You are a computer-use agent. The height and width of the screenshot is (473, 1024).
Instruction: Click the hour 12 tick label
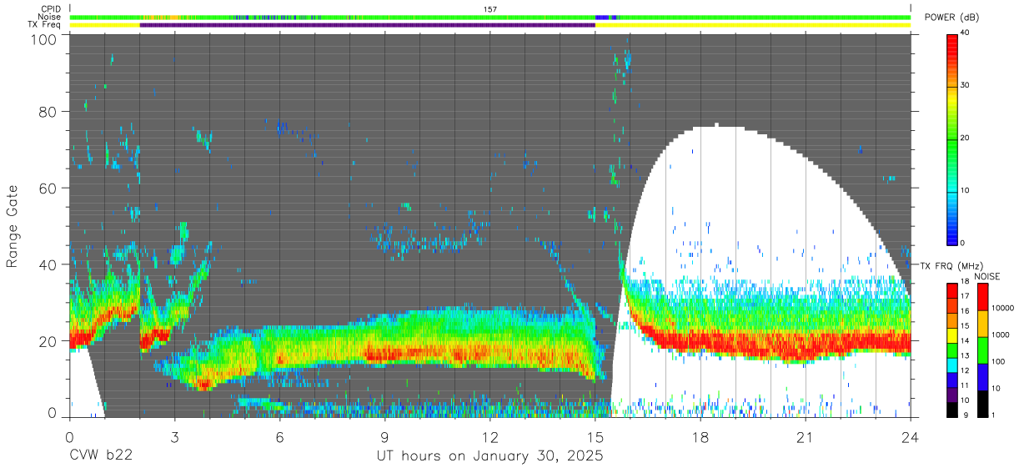pyautogui.click(x=490, y=437)
